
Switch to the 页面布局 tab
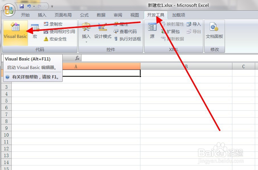click(x=63, y=15)
